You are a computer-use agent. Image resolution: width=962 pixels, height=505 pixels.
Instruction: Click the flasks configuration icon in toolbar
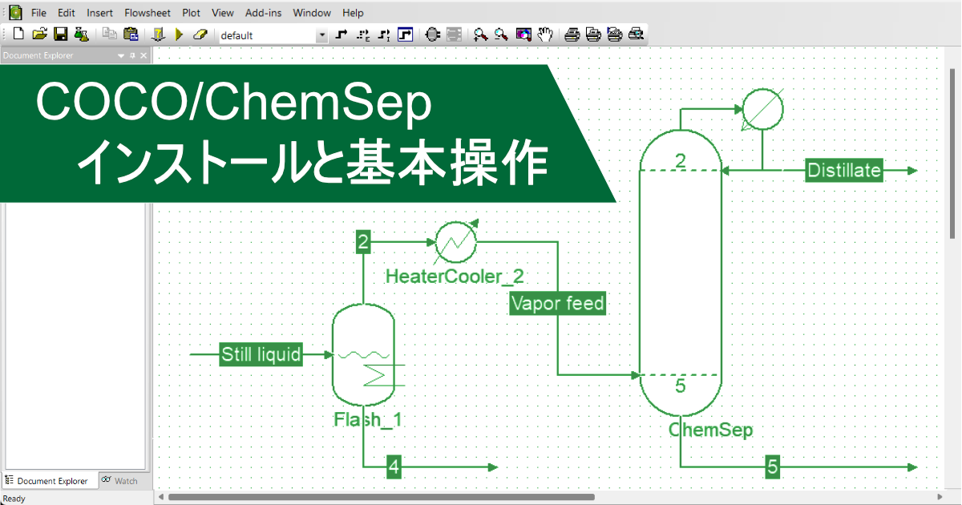click(81, 34)
